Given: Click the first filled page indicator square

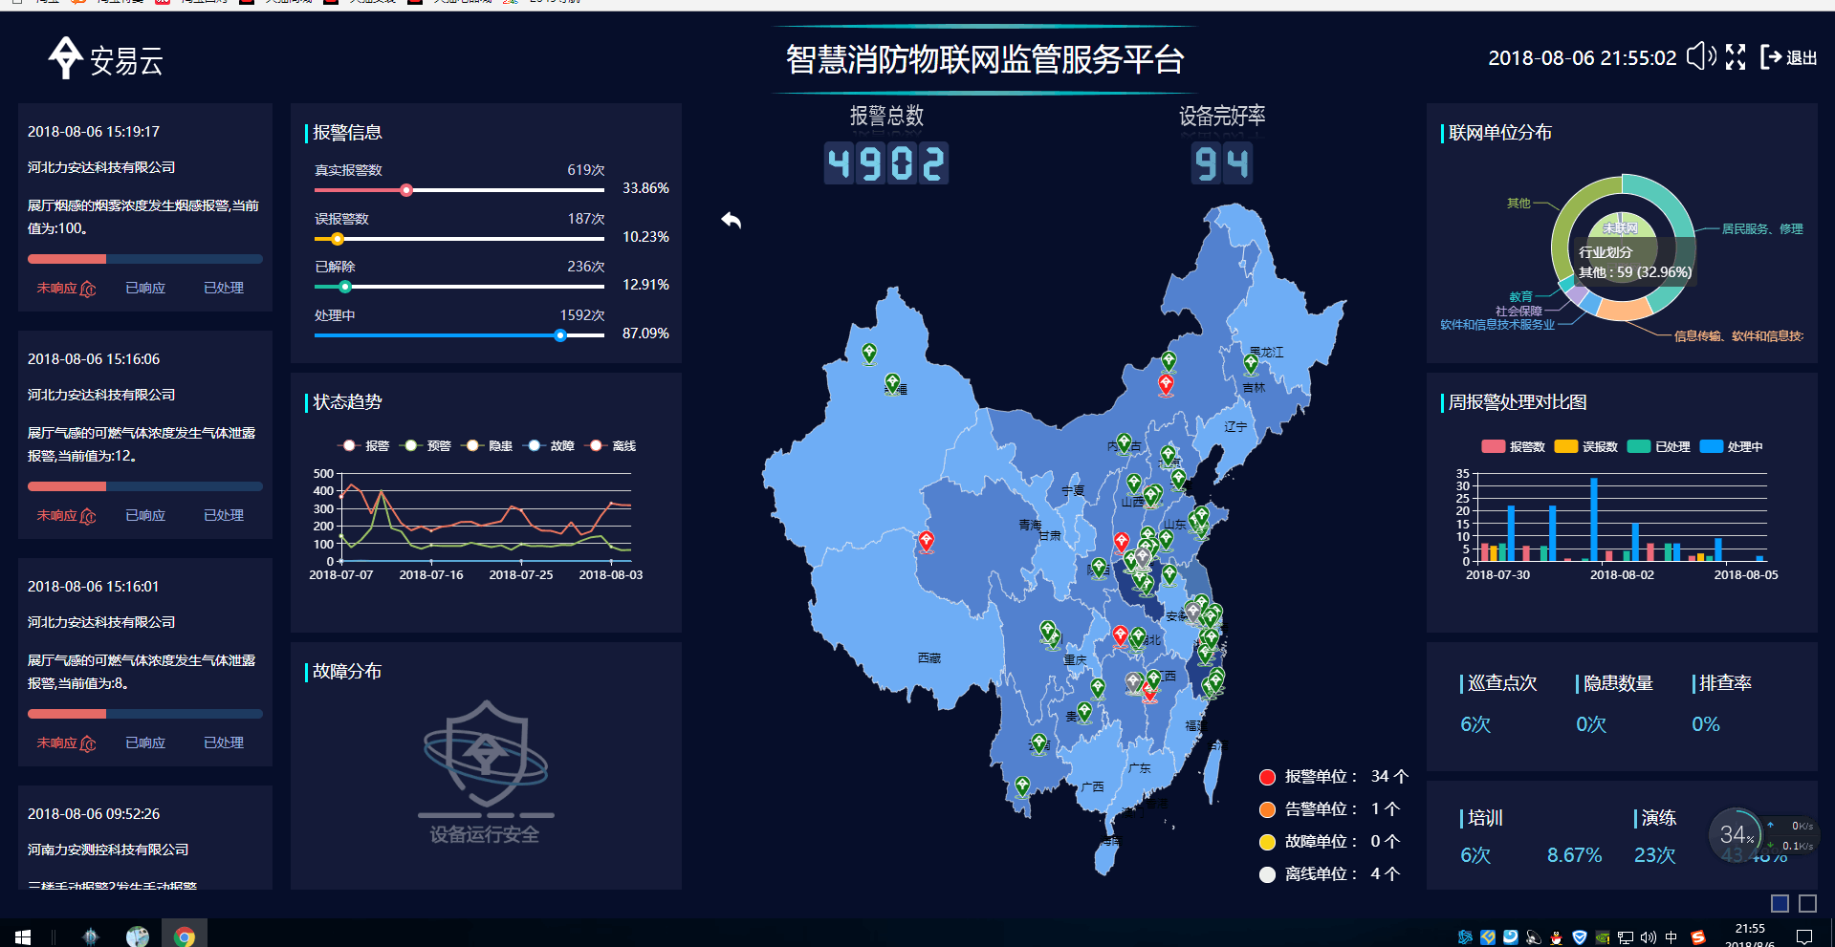Looking at the screenshot, I should coord(1780,903).
